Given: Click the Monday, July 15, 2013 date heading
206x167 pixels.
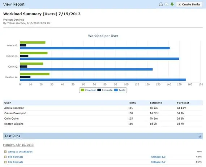Looking at the screenshot, I should (18, 145).
